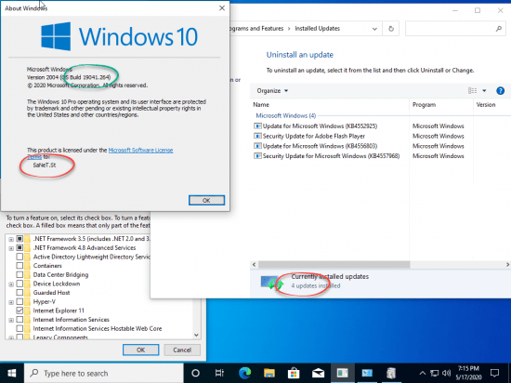Click the icon beside the KB4552925 update
The image size is (511, 383).
click(x=257, y=125)
